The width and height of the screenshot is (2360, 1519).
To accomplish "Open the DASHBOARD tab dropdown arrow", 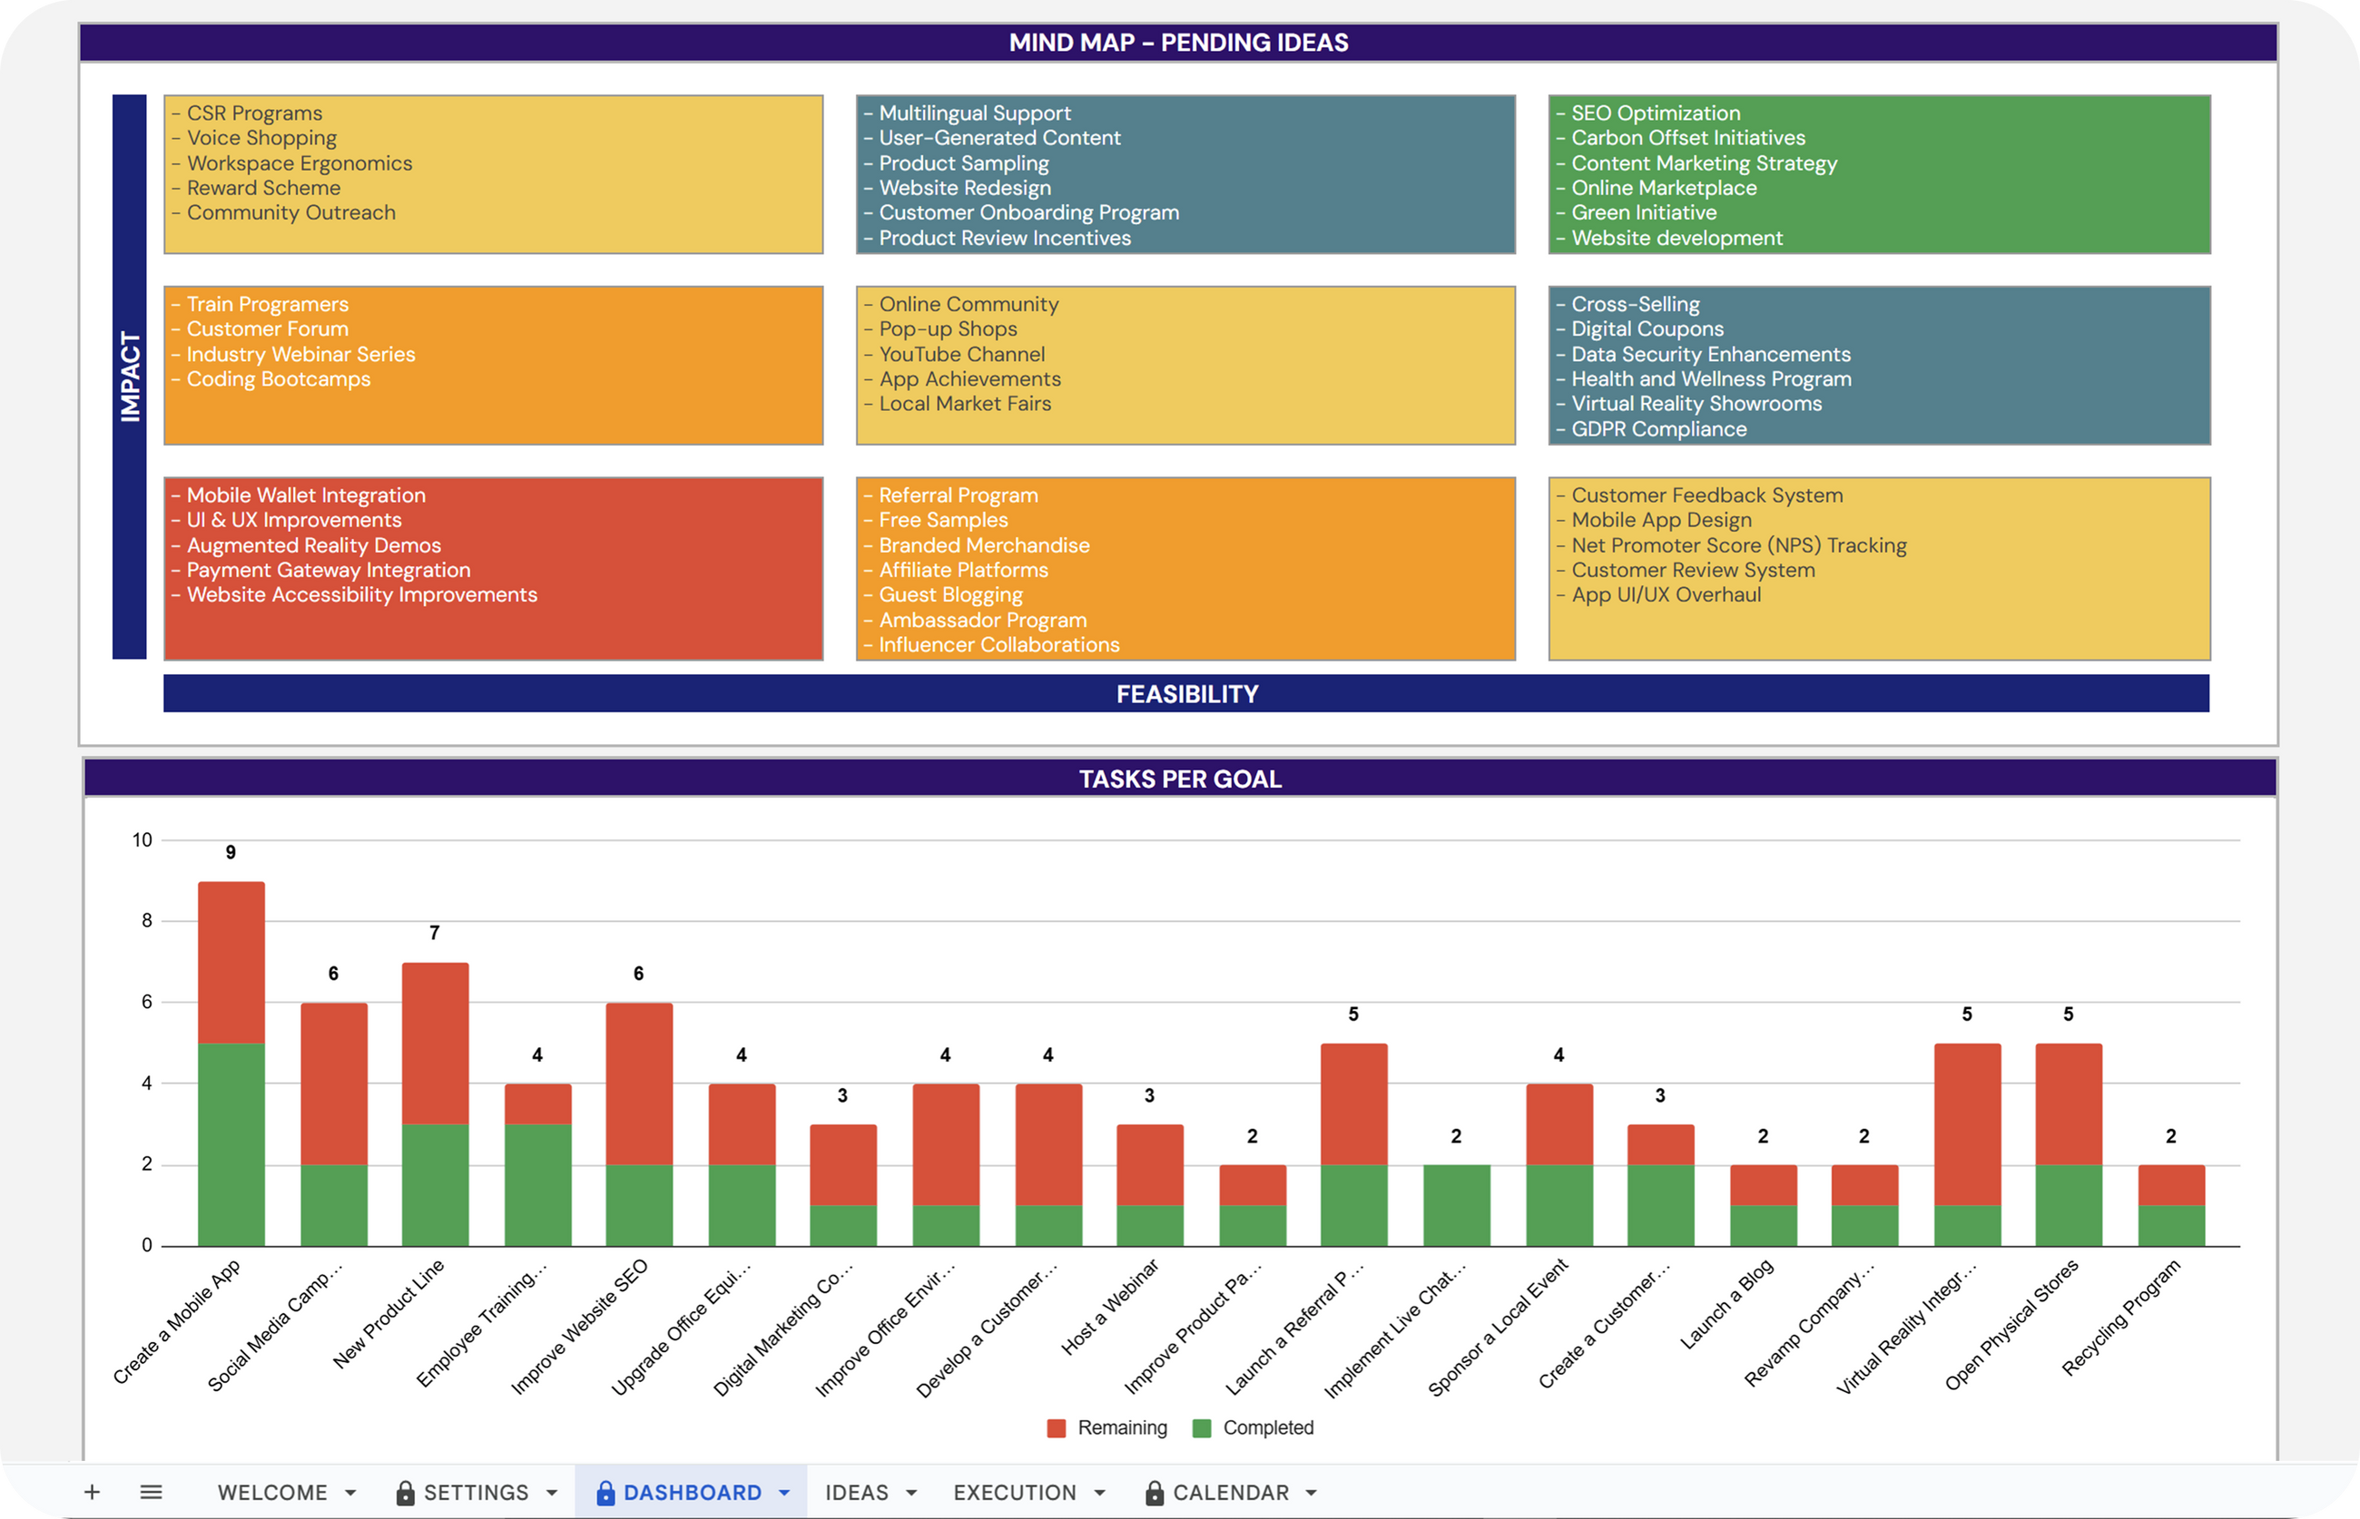I will point(784,1494).
